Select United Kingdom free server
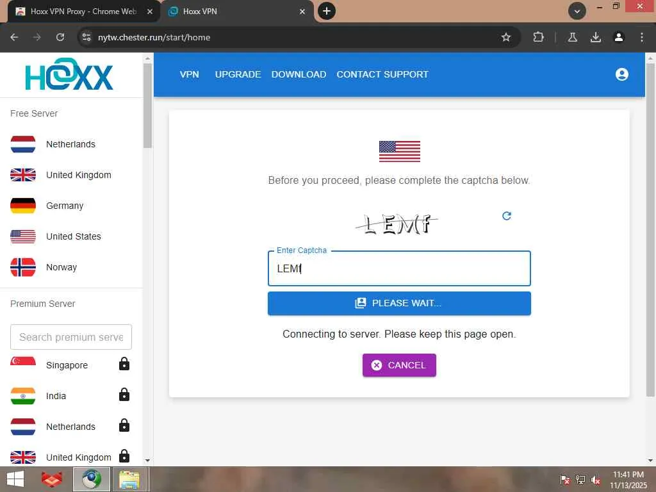This screenshot has height=492, width=656. 71,175
